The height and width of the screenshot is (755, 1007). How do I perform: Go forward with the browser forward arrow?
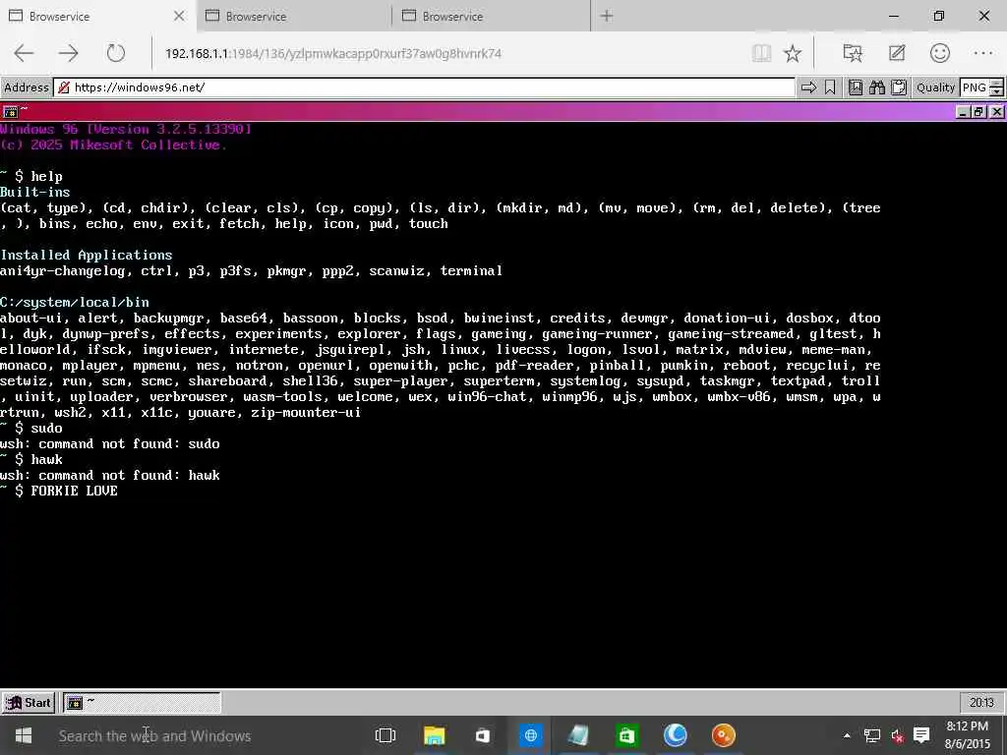pyautogui.click(x=69, y=53)
